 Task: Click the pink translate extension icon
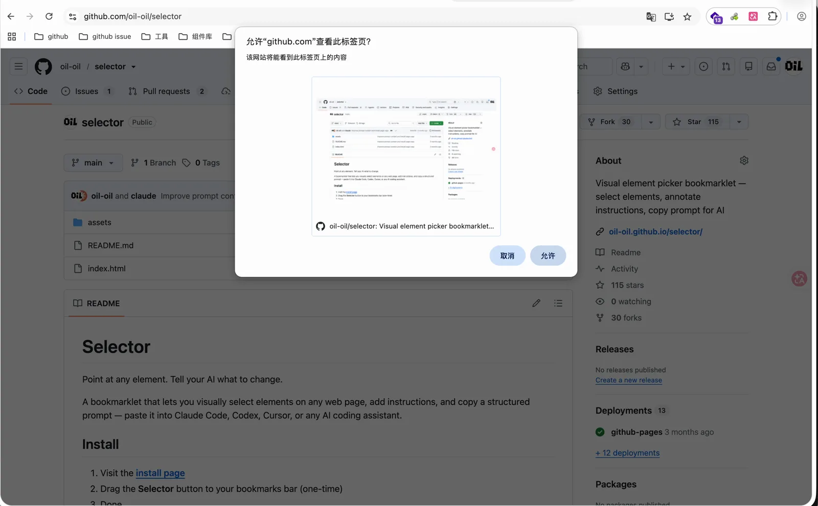point(753,16)
